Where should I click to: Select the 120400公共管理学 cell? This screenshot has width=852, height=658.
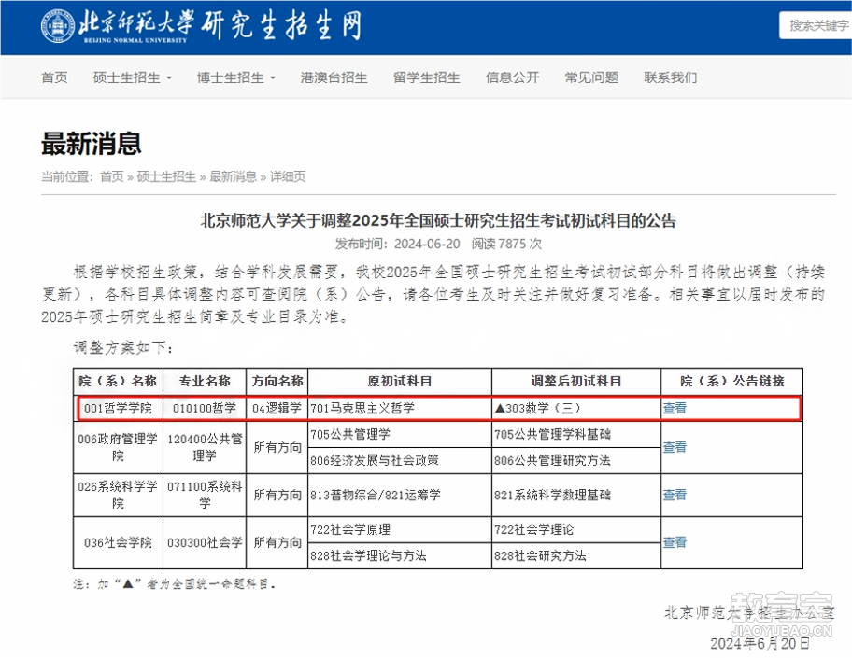[x=205, y=447]
